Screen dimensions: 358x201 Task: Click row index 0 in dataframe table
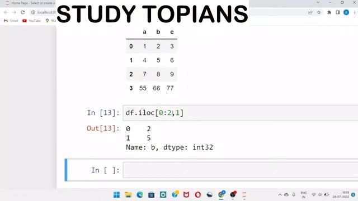pyautogui.click(x=131, y=46)
